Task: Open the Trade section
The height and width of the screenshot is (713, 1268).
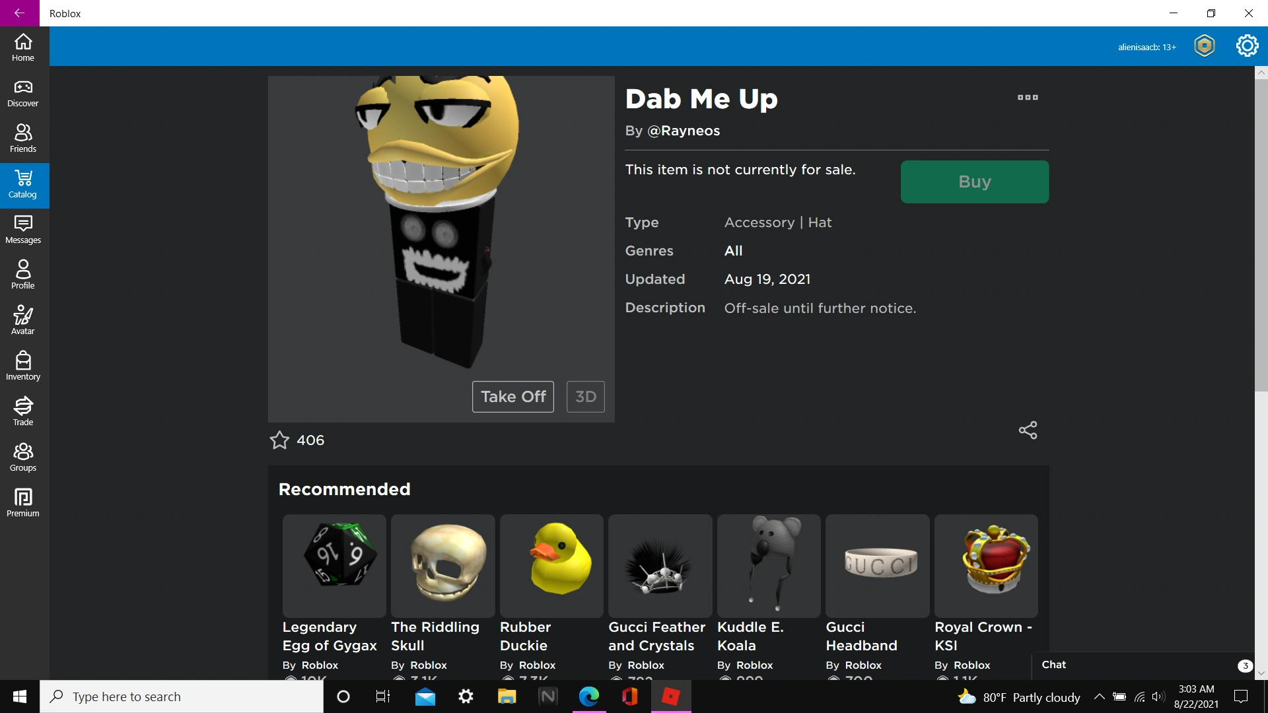Action: (x=23, y=411)
